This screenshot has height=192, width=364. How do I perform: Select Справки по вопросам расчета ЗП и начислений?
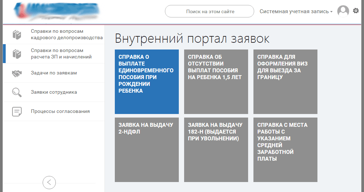(x=61, y=54)
